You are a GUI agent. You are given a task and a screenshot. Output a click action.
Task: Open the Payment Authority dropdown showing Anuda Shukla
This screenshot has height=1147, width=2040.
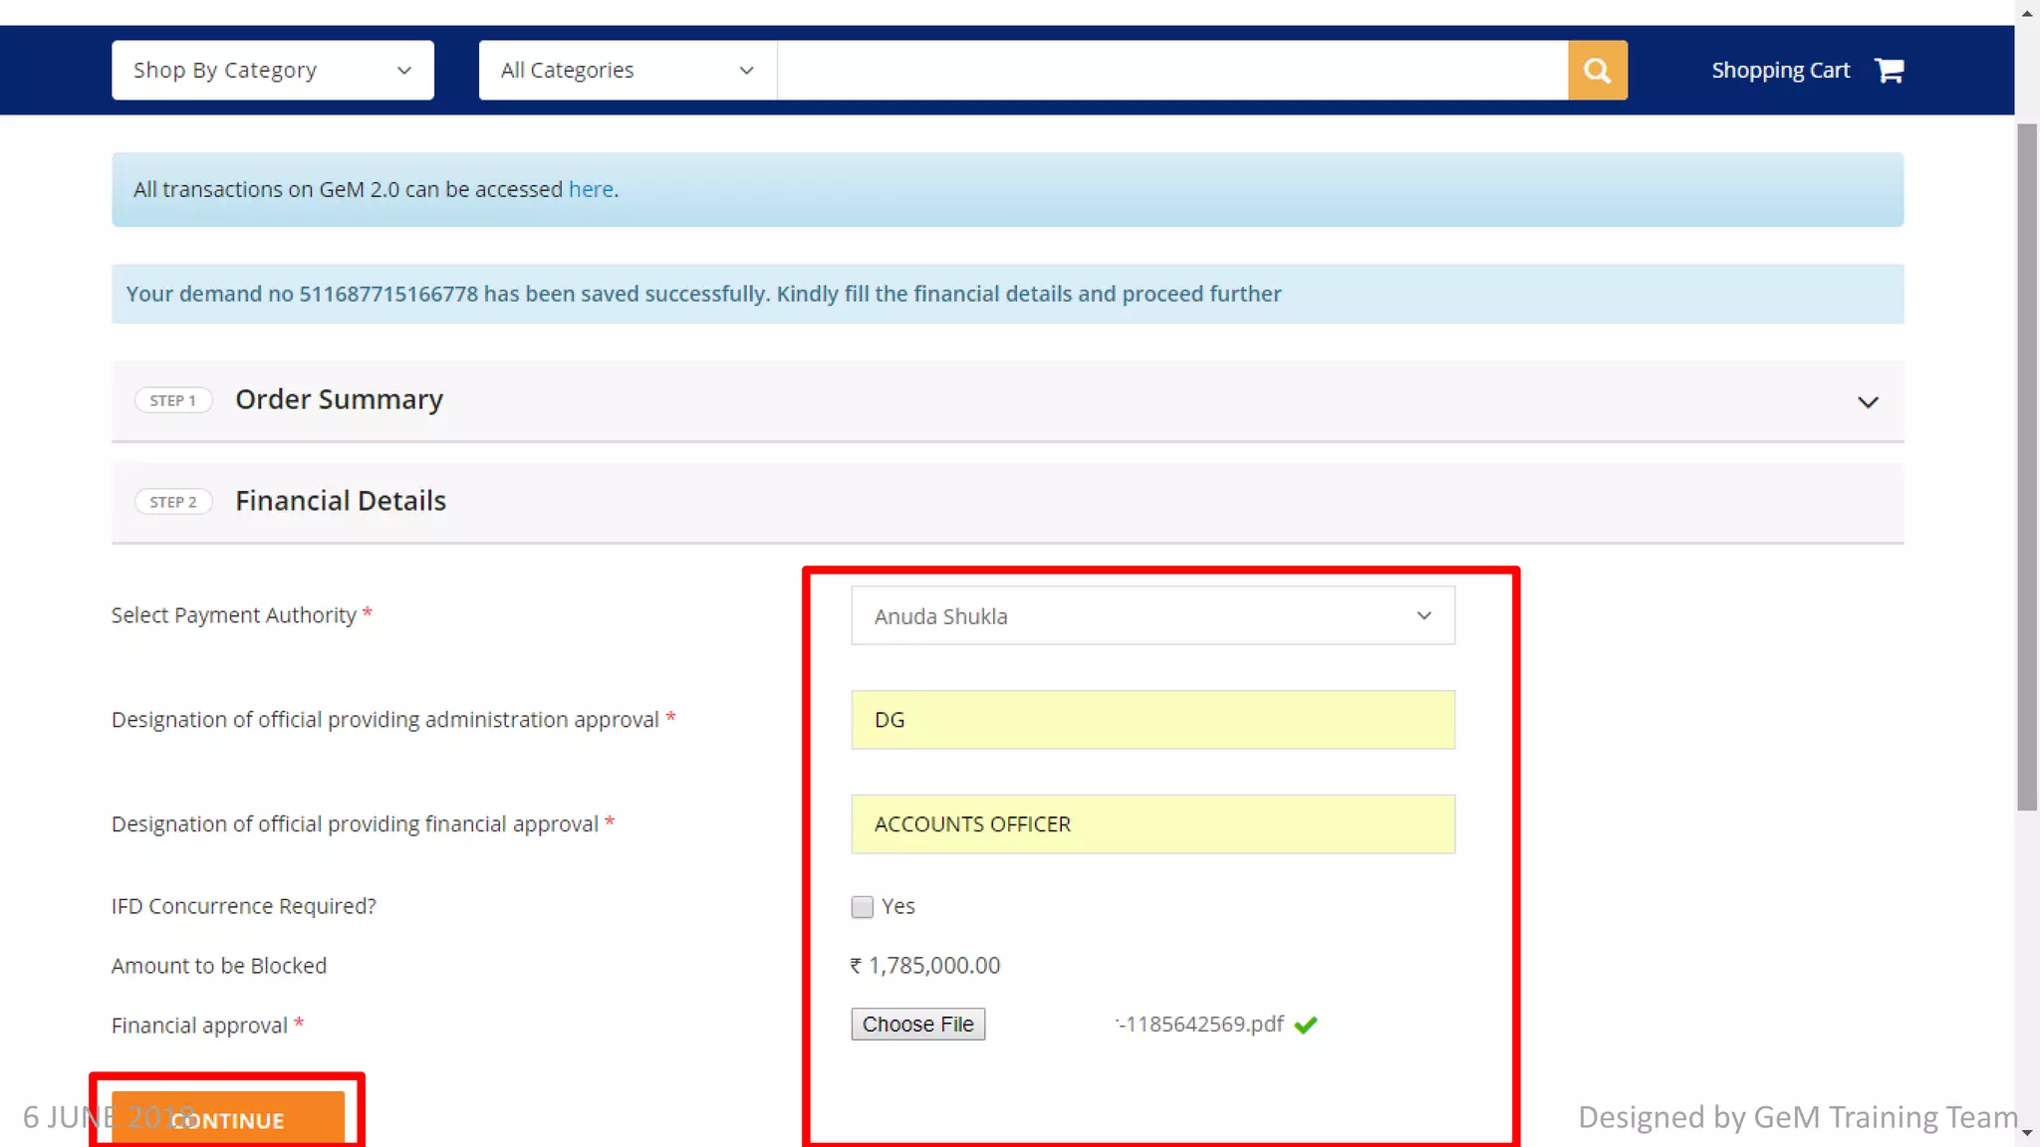[1152, 616]
